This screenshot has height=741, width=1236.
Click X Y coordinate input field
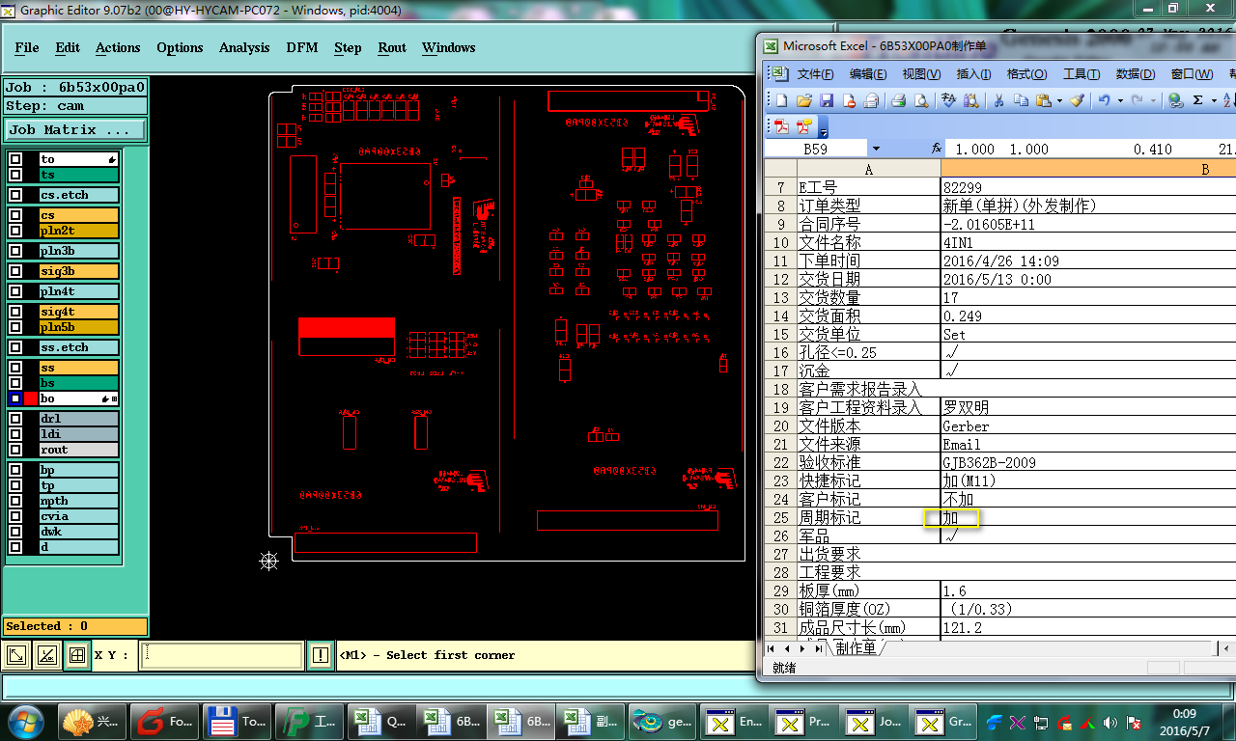pos(222,655)
